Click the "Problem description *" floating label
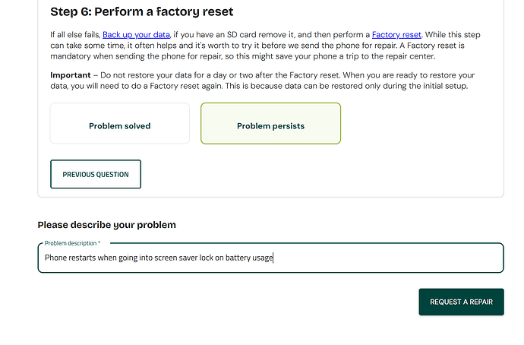 pos(72,243)
